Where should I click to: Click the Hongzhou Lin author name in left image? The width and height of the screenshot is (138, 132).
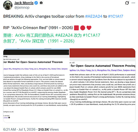coord(18,69)
